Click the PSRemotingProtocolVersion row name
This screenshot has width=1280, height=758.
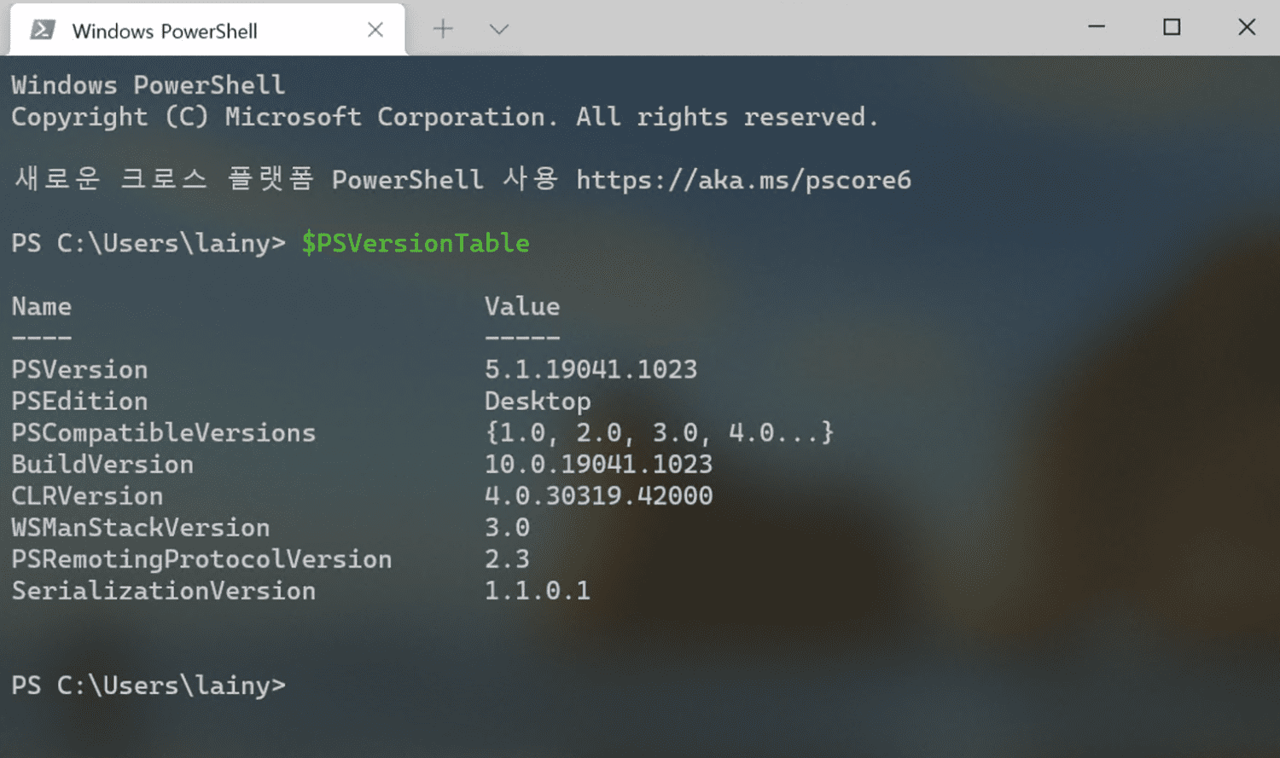pyautogui.click(x=201, y=558)
